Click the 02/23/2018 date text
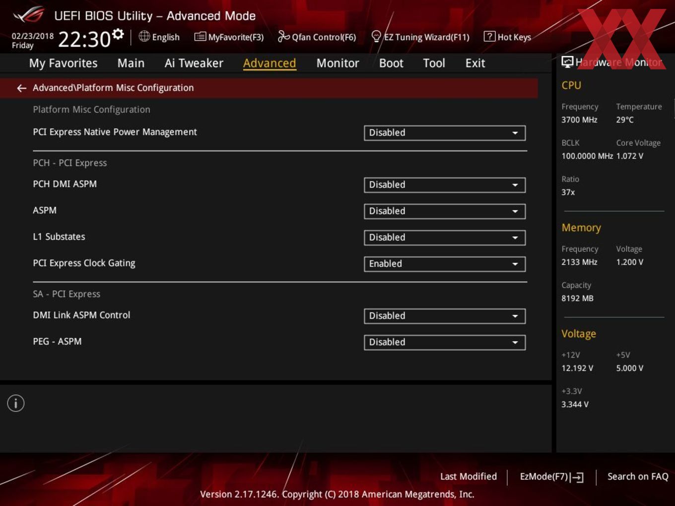Screen dimensions: 675x506 click(x=33, y=36)
